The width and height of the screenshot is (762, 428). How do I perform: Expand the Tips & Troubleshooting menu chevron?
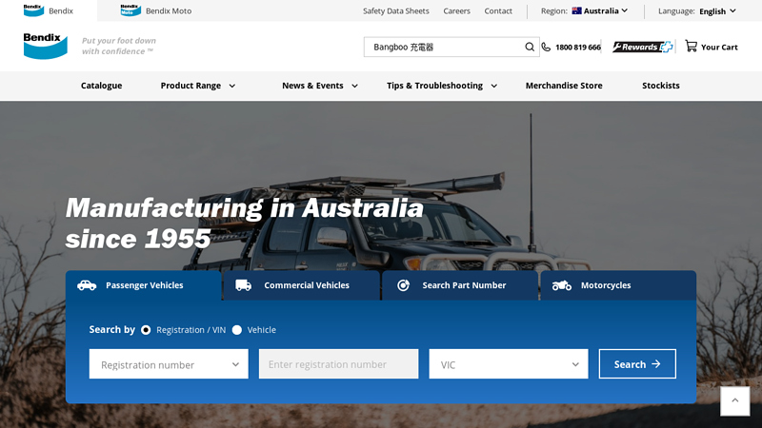(x=493, y=86)
